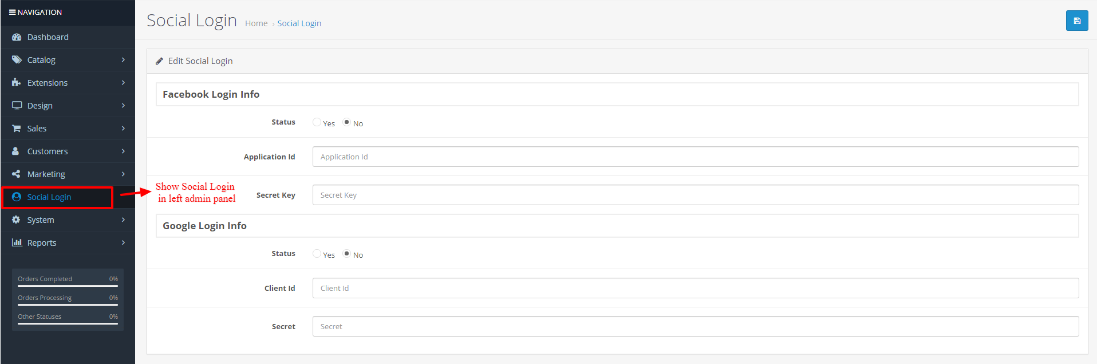Click the Orders Completed progress bar

coord(68,286)
